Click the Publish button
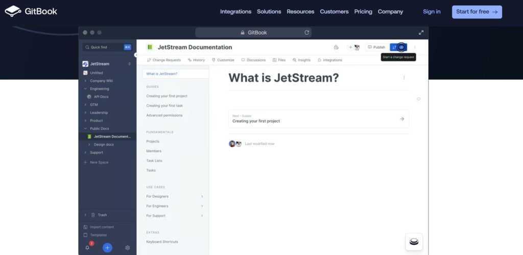 point(376,47)
